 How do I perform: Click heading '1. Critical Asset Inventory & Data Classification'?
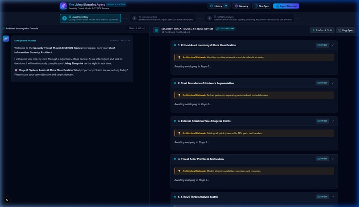207,45
